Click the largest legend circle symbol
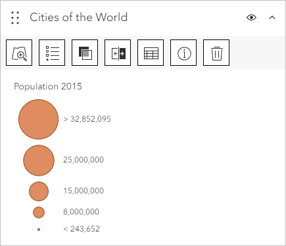This screenshot has width=286, height=246. pyautogui.click(x=39, y=119)
